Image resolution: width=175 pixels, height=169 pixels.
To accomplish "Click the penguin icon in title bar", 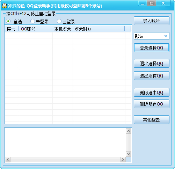I will point(5,6).
